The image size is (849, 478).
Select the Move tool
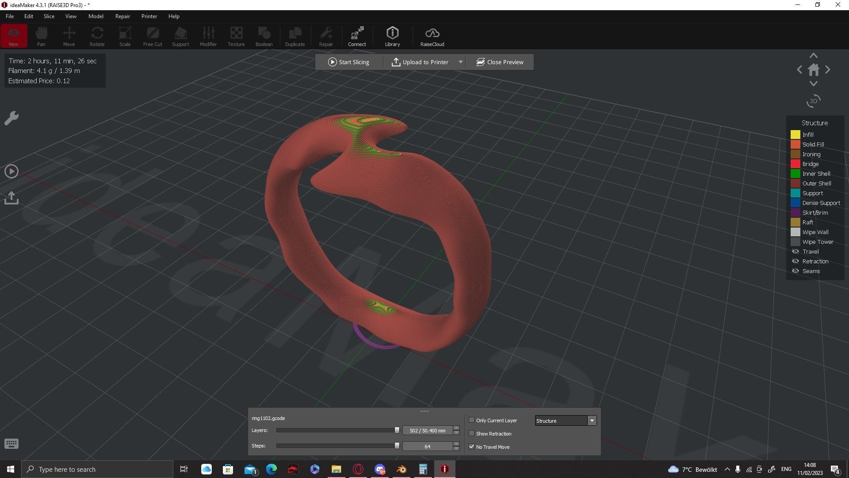point(69,36)
